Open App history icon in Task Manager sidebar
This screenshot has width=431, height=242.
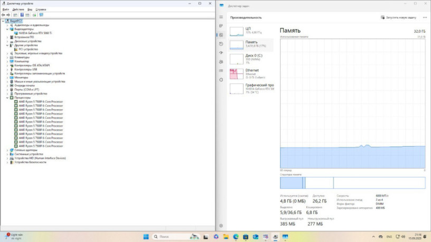point(221,44)
